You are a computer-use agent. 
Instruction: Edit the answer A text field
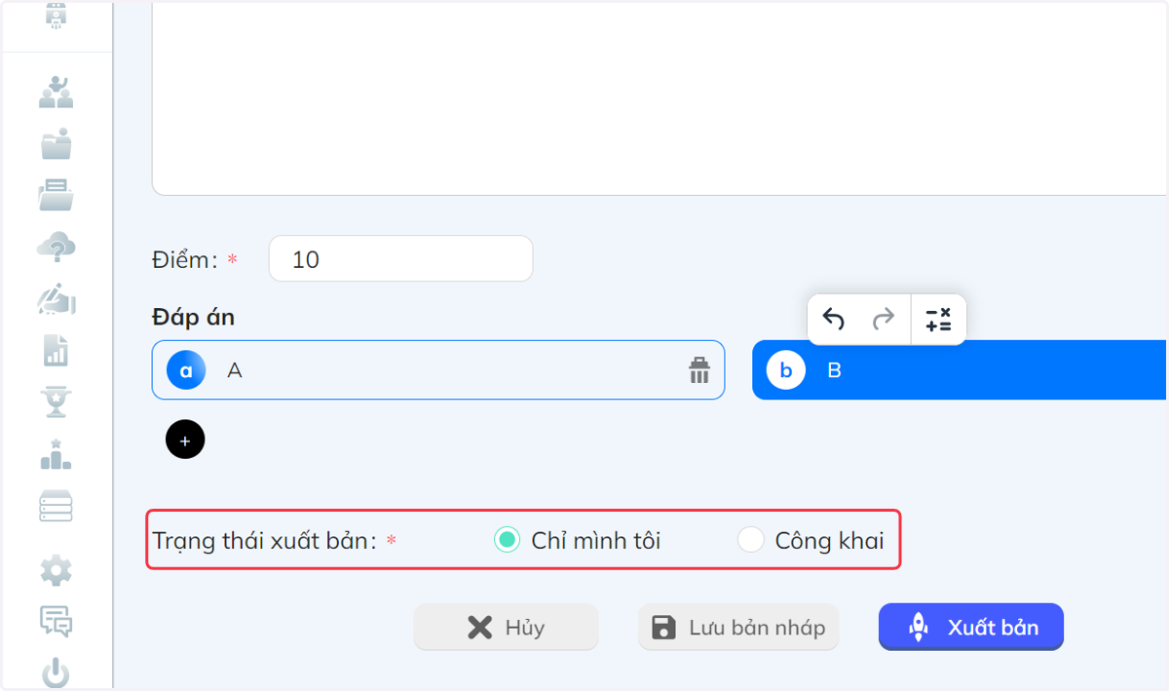[x=438, y=370]
